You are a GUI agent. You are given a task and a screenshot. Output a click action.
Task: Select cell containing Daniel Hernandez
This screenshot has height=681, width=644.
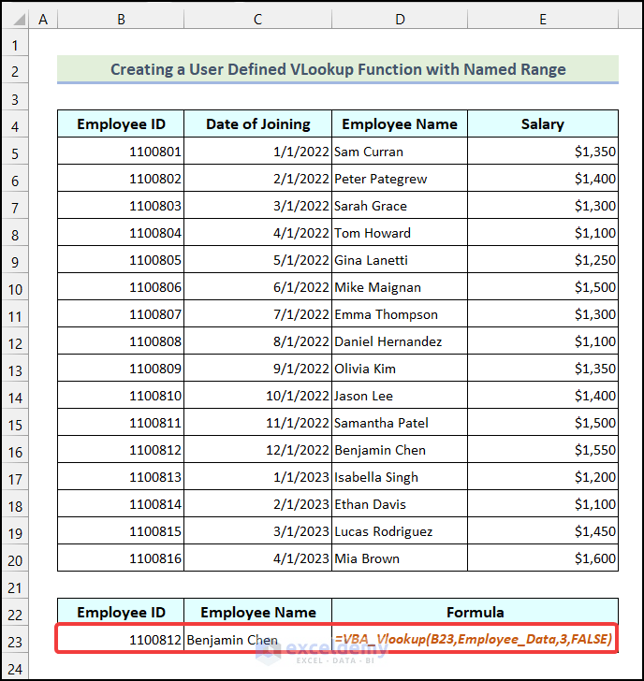tap(400, 340)
